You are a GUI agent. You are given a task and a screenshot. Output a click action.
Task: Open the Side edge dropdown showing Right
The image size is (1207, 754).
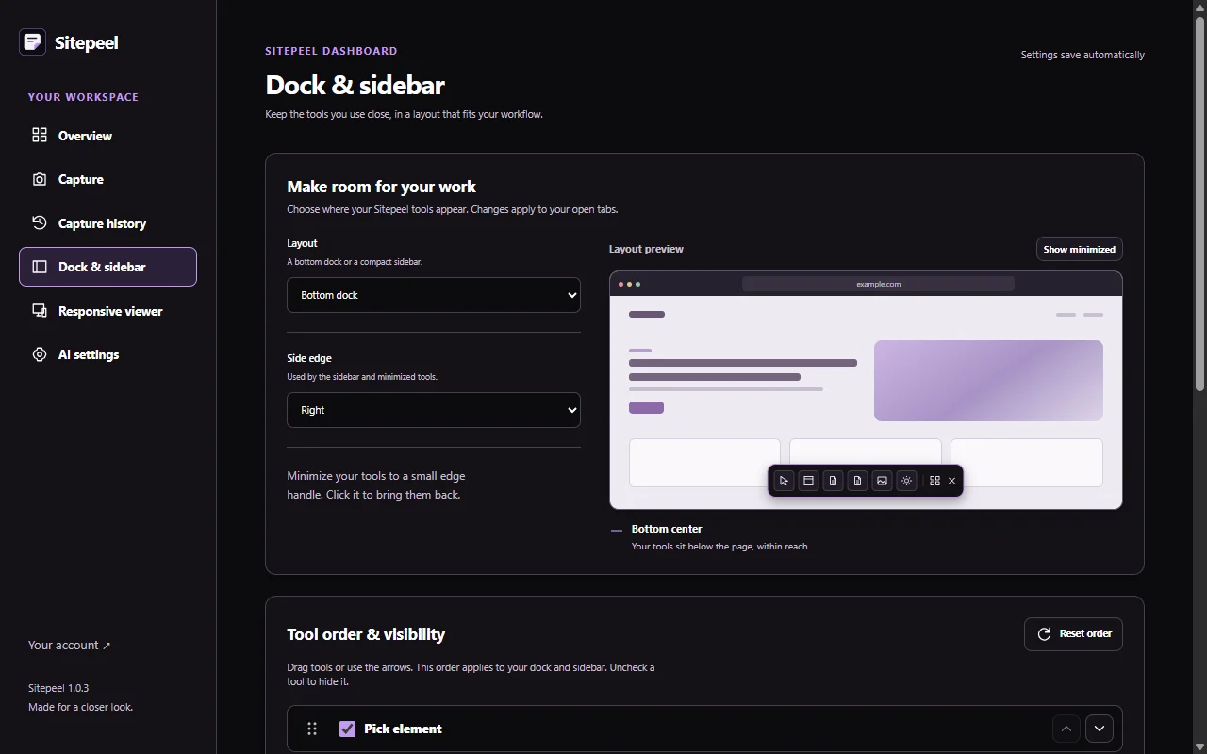point(434,410)
